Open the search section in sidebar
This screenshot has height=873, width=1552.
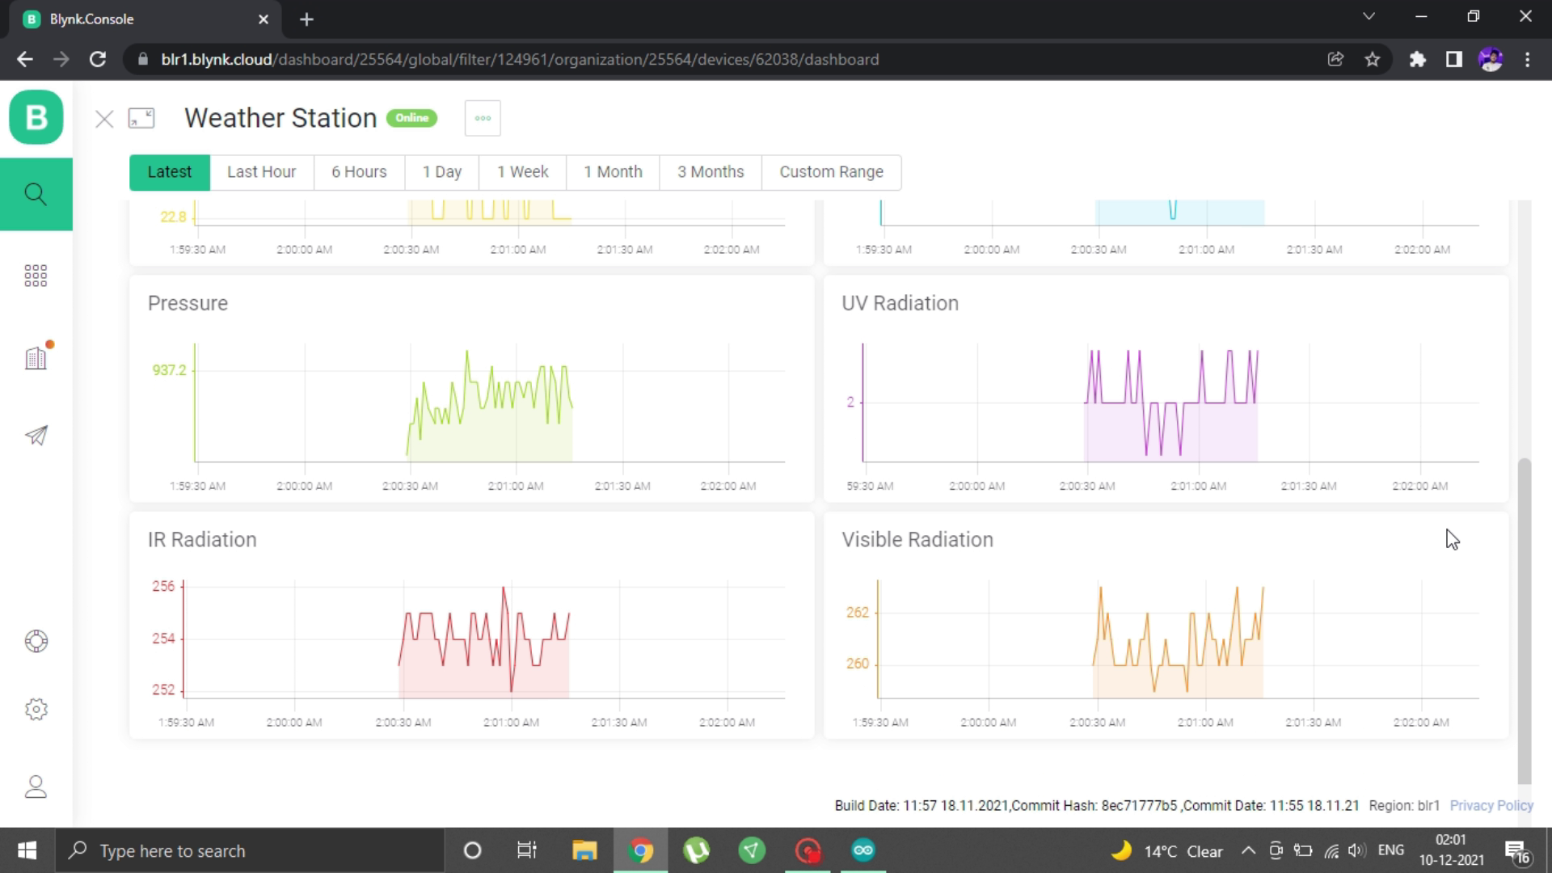pos(36,194)
